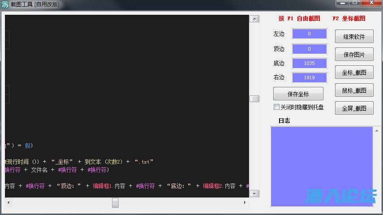Click the vertical scrollbar down arrow
383x215 pixels.
click(x=254, y=193)
